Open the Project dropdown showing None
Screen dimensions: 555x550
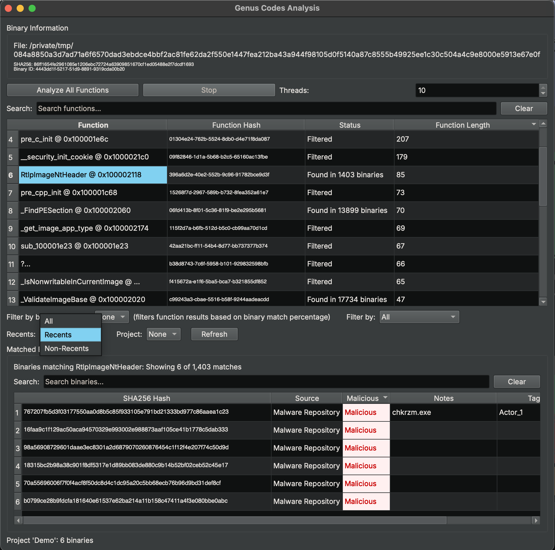163,334
